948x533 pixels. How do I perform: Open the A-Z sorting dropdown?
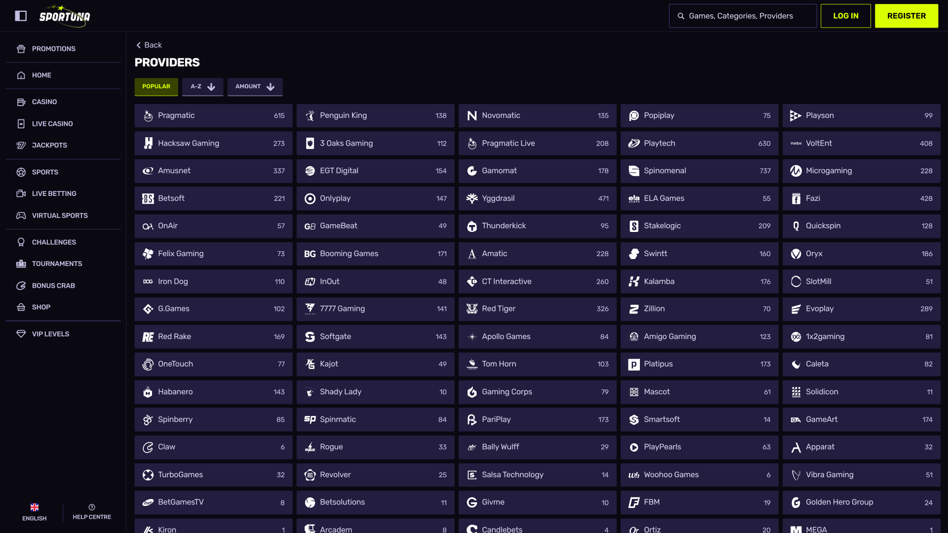(202, 87)
